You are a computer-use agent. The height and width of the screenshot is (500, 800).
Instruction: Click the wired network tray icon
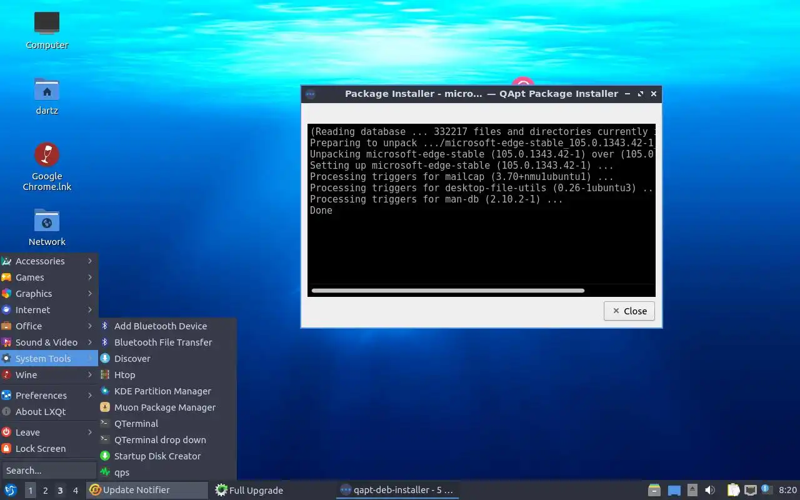[x=751, y=490]
